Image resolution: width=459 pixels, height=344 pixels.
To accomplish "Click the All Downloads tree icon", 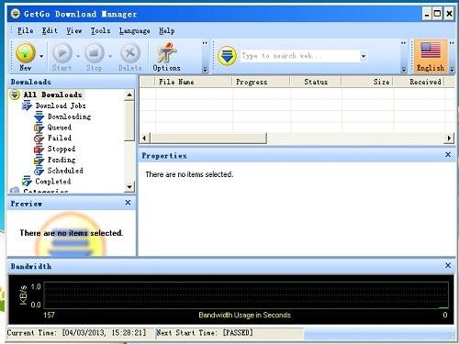I will (15, 94).
